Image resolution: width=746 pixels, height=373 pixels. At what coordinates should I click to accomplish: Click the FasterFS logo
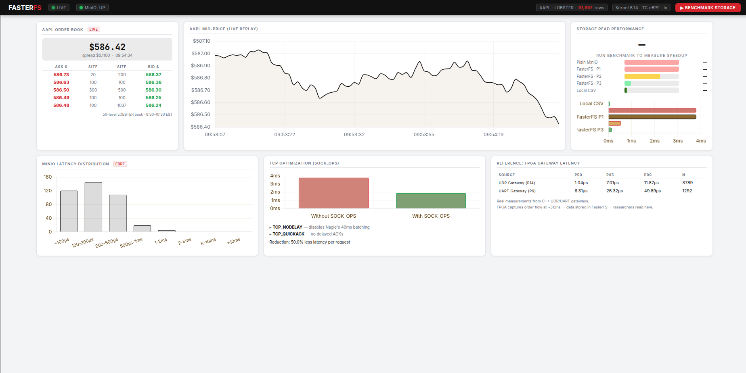pyautogui.click(x=25, y=8)
